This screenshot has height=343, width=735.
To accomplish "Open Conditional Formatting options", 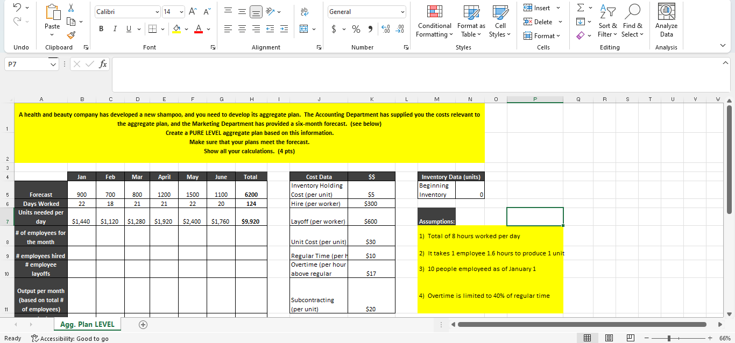I will [x=434, y=23].
